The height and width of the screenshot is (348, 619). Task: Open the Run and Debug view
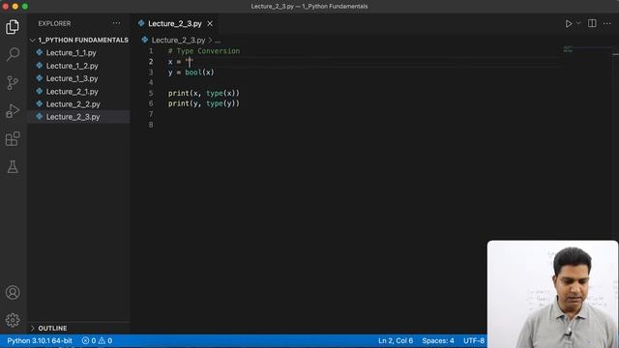pyautogui.click(x=13, y=111)
